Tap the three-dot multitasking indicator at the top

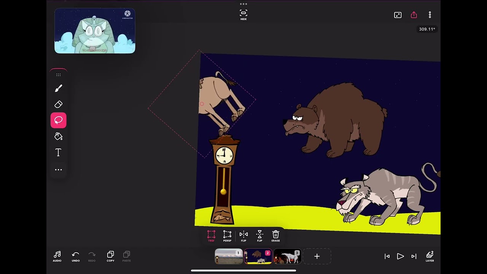coord(243,4)
